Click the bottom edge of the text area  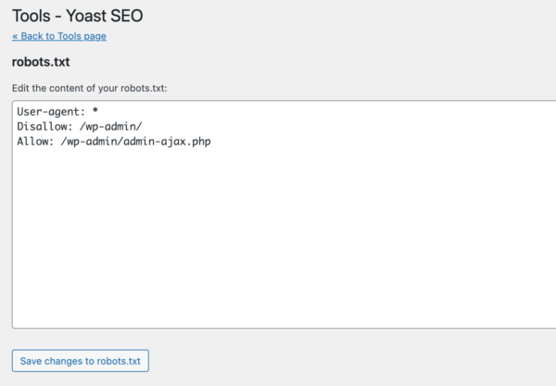[x=278, y=326]
